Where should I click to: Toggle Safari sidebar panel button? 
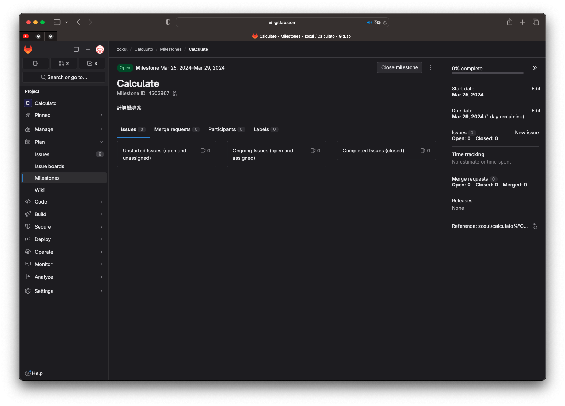coord(57,22)
